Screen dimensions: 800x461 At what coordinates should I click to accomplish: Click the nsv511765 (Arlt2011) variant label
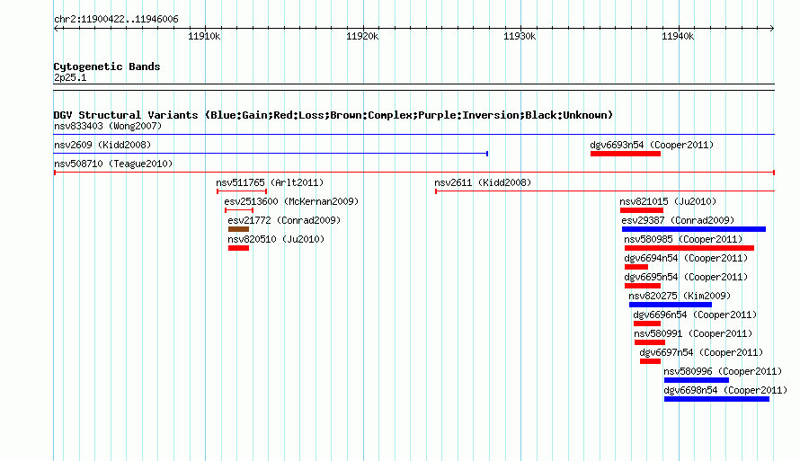[x=270, y=182]
